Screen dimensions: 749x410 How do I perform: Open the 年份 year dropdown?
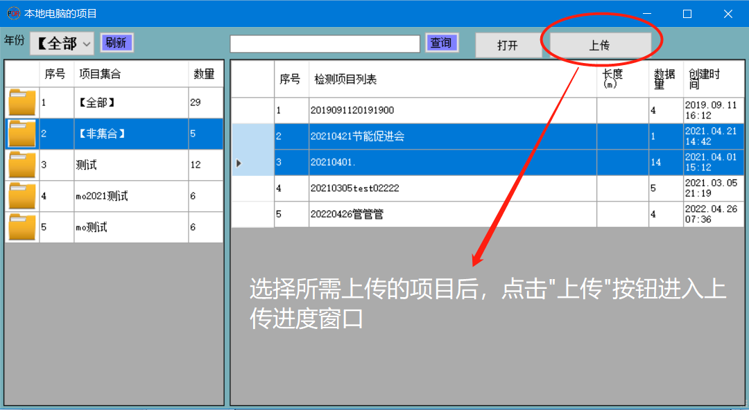click(x=62, y=44)
